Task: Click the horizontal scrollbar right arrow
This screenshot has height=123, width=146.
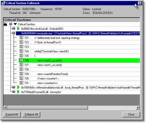Action: (x=138, y=107)
